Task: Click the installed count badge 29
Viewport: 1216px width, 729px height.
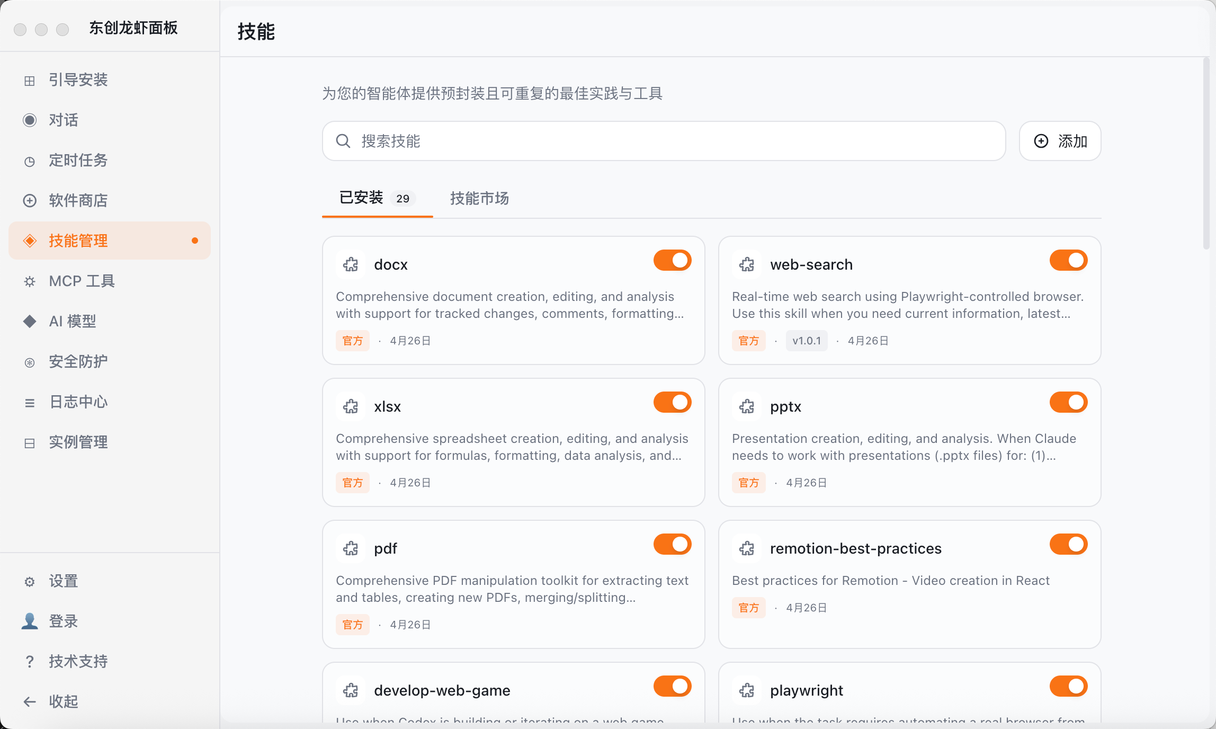Action: point(403,199)
